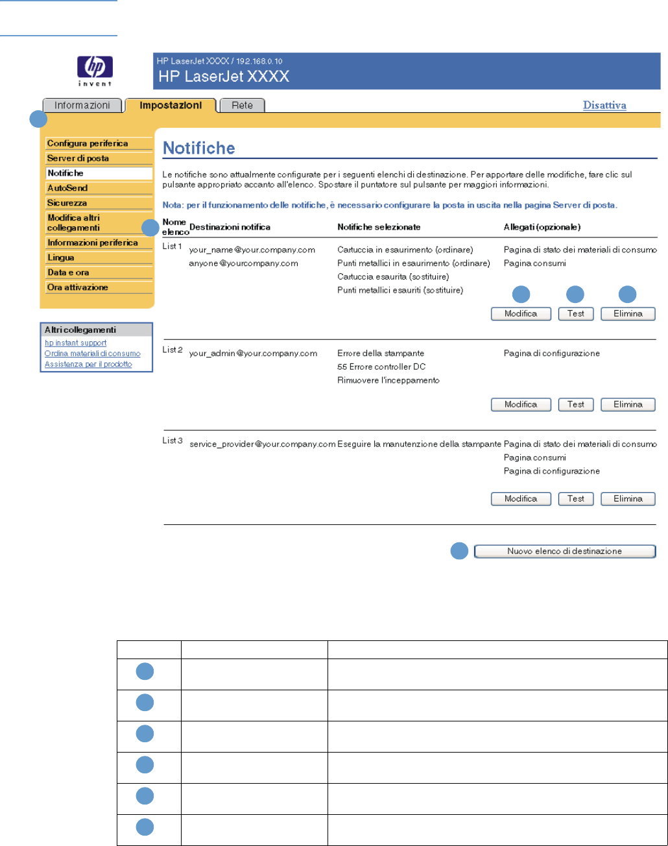
Task: Open Ora attivazione settings
Action: (99, 287)
